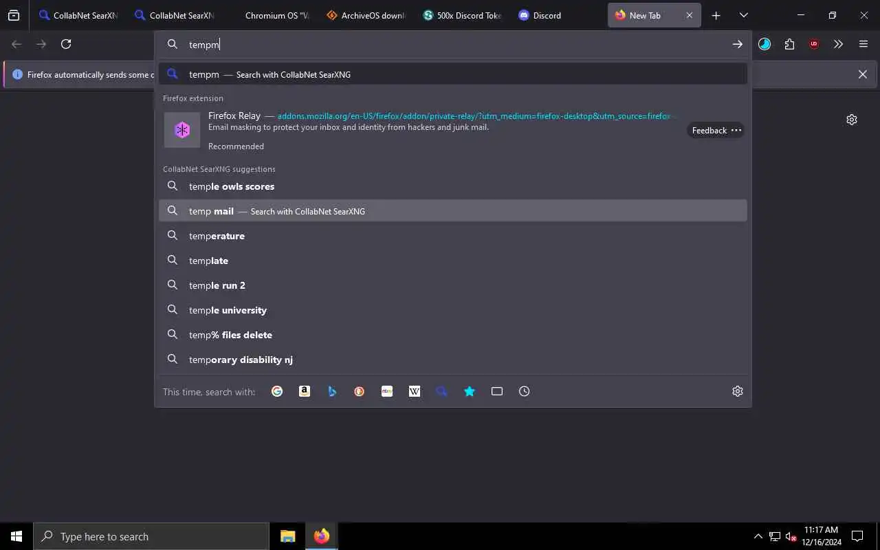Reload the current page

pyautogui.click(x=66, y=44)
